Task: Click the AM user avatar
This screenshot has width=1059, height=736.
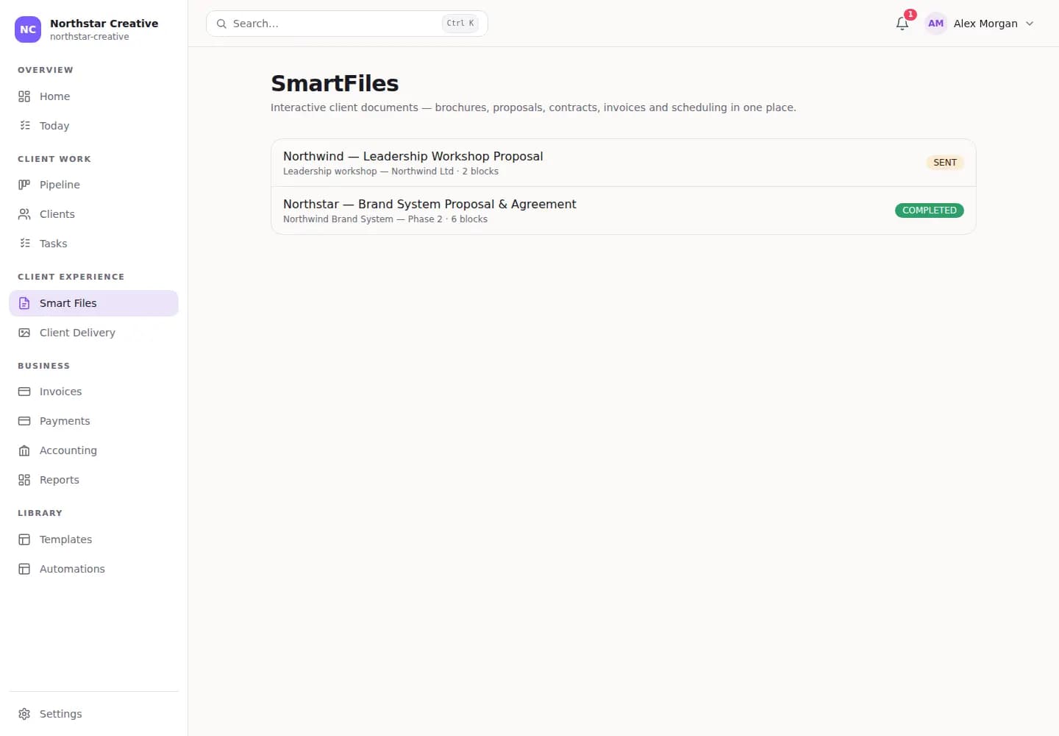Action: (x=935, y=24)
